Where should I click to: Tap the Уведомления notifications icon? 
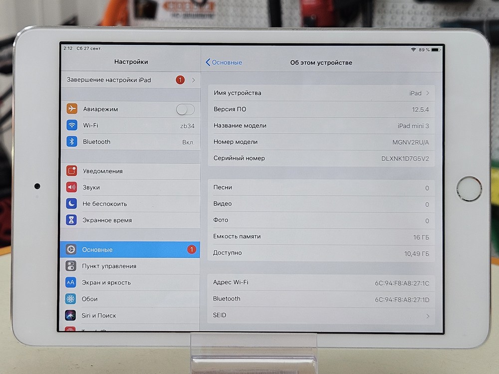coord(71,171)
